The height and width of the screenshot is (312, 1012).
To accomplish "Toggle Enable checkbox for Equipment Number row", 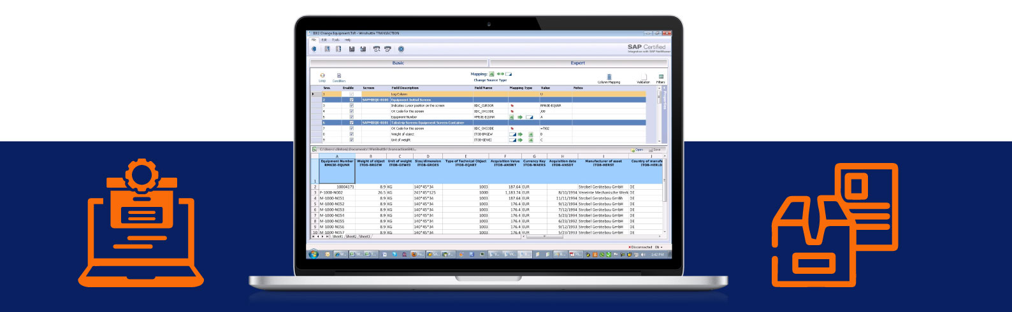I will 351,117.
